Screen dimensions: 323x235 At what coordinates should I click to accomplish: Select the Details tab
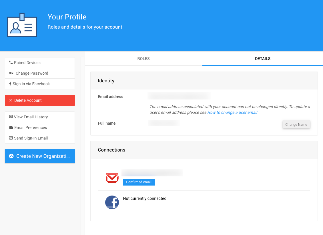pos(263,59)
